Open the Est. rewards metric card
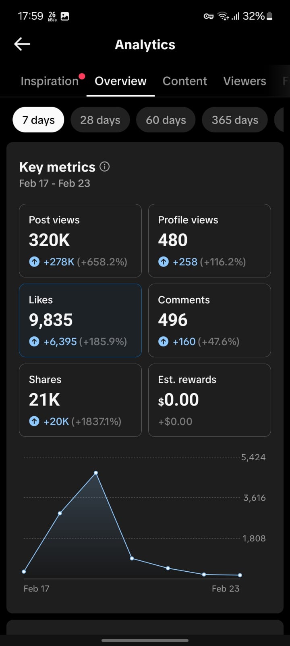 point(209,400)
